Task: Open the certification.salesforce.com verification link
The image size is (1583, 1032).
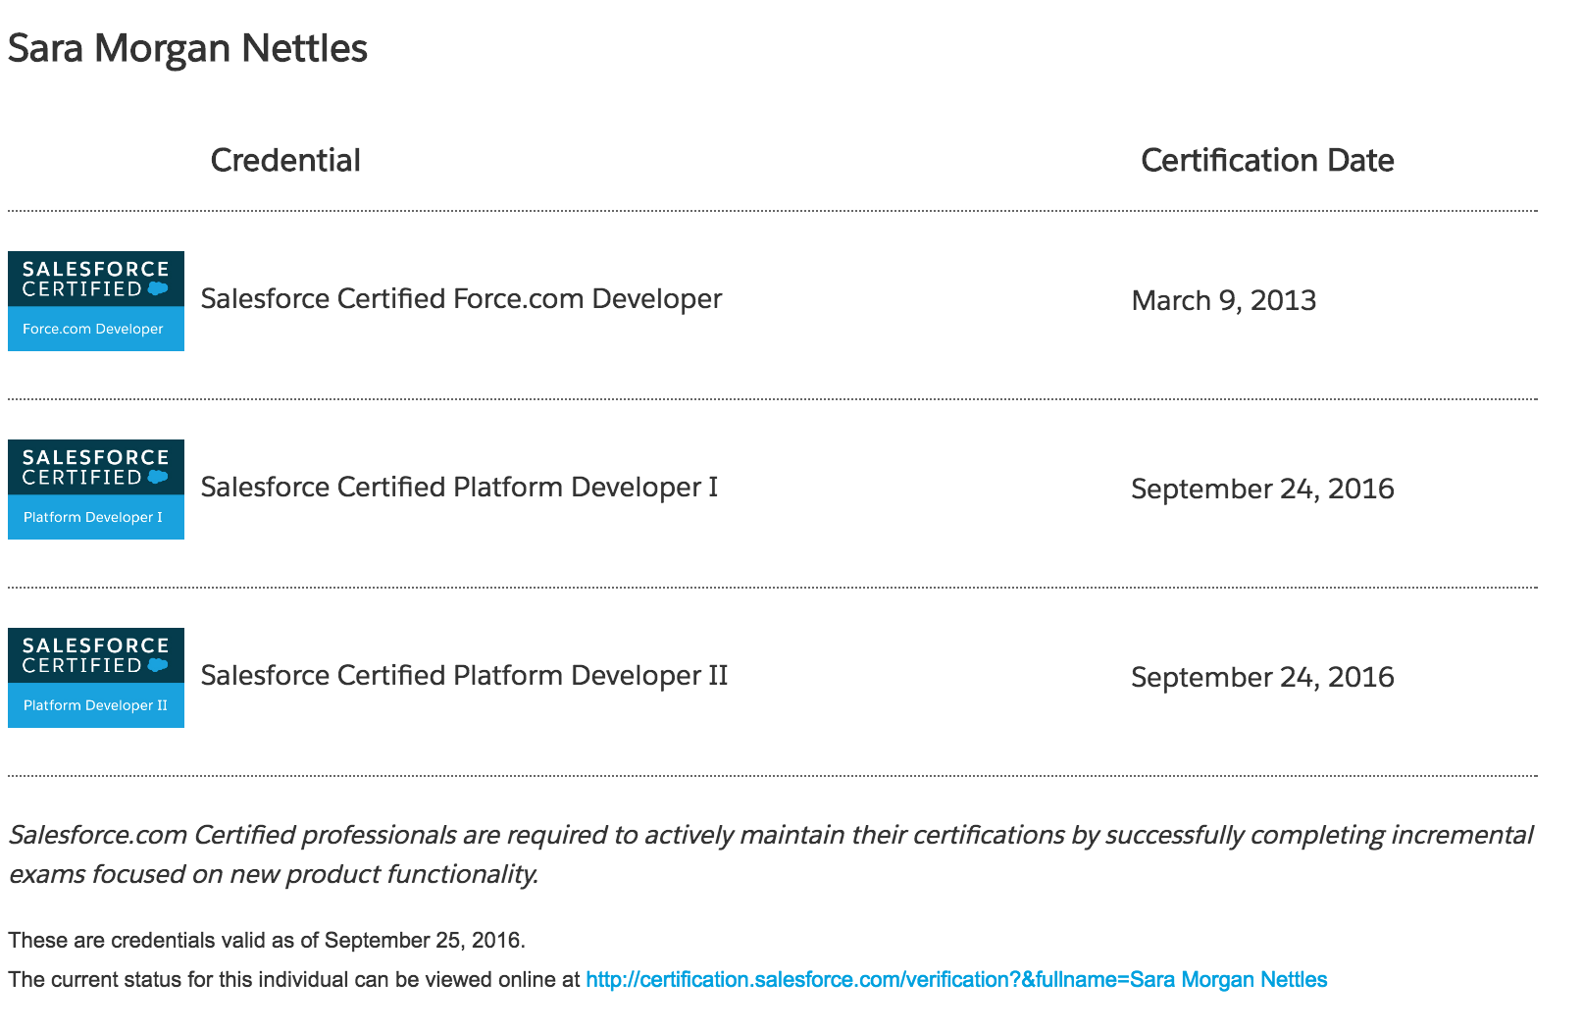Action: pos(955,980)
